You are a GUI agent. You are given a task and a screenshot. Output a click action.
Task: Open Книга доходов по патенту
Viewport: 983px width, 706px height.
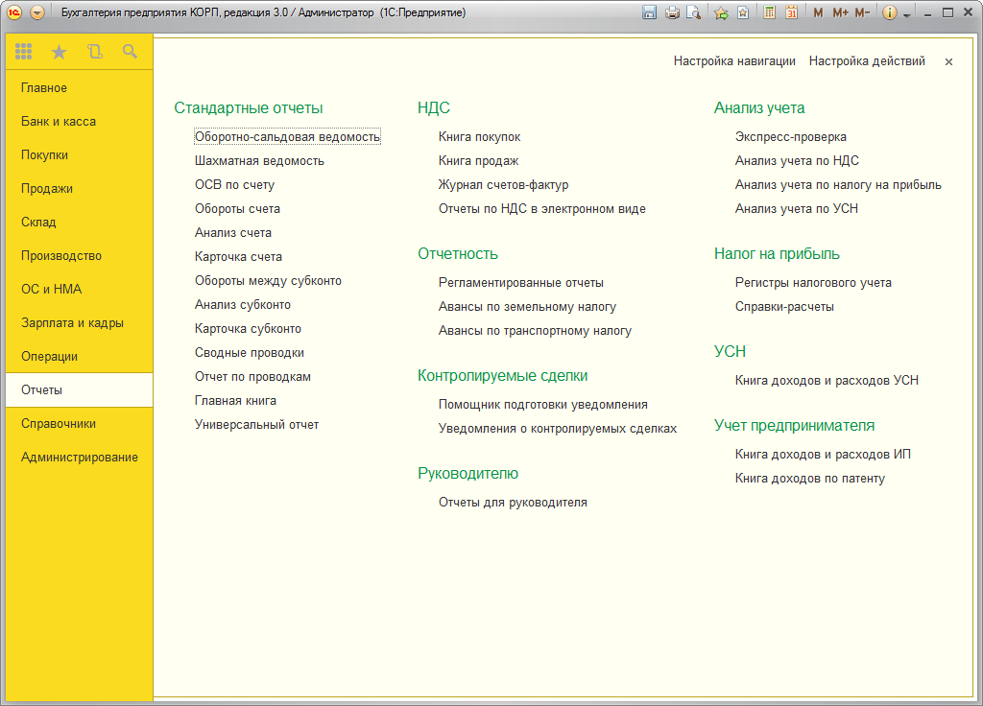(810, 479)
